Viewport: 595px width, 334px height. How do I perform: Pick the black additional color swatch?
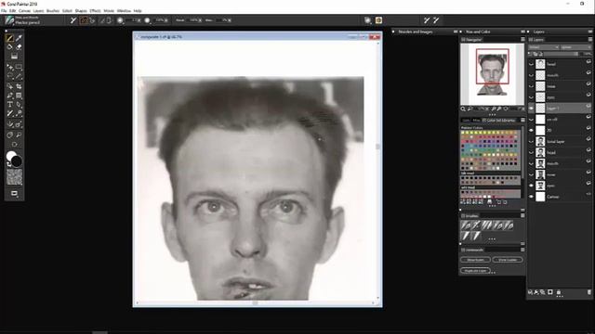[17, 161]
